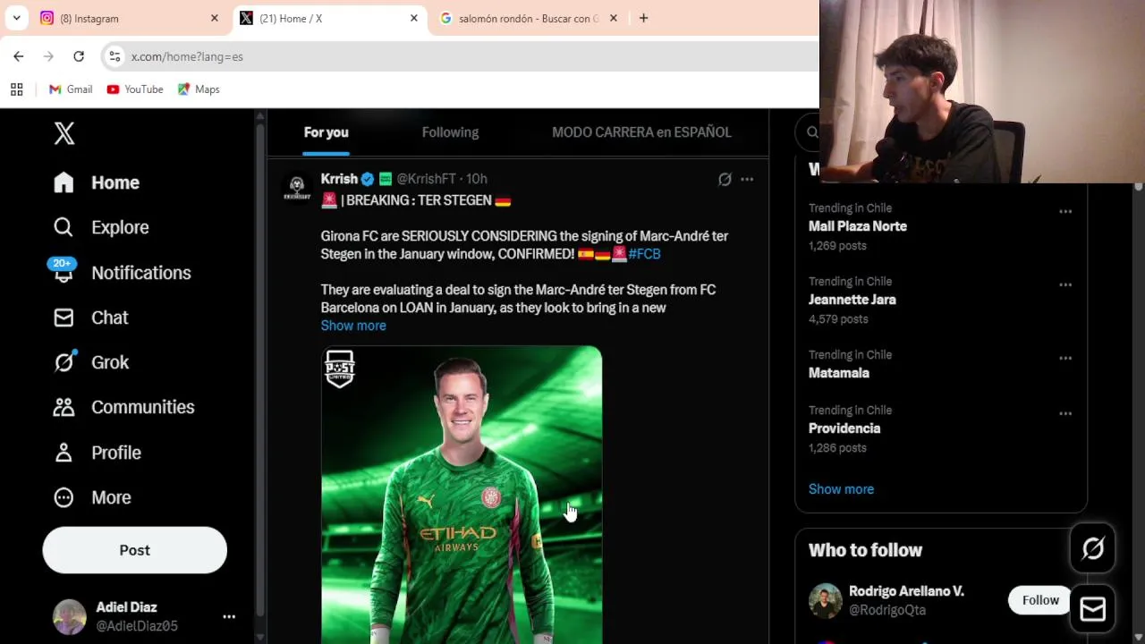Select the Following timeline tab
This screenshot has height=644, width=1145.
coord(450,132)
